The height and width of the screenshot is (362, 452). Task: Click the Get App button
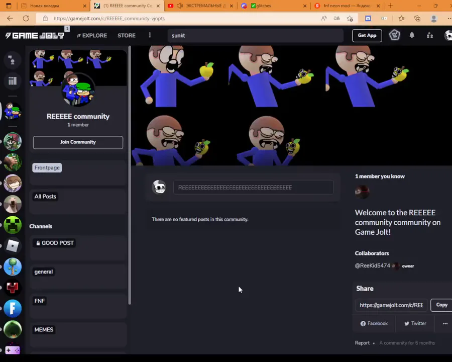(x=367, y=36)
